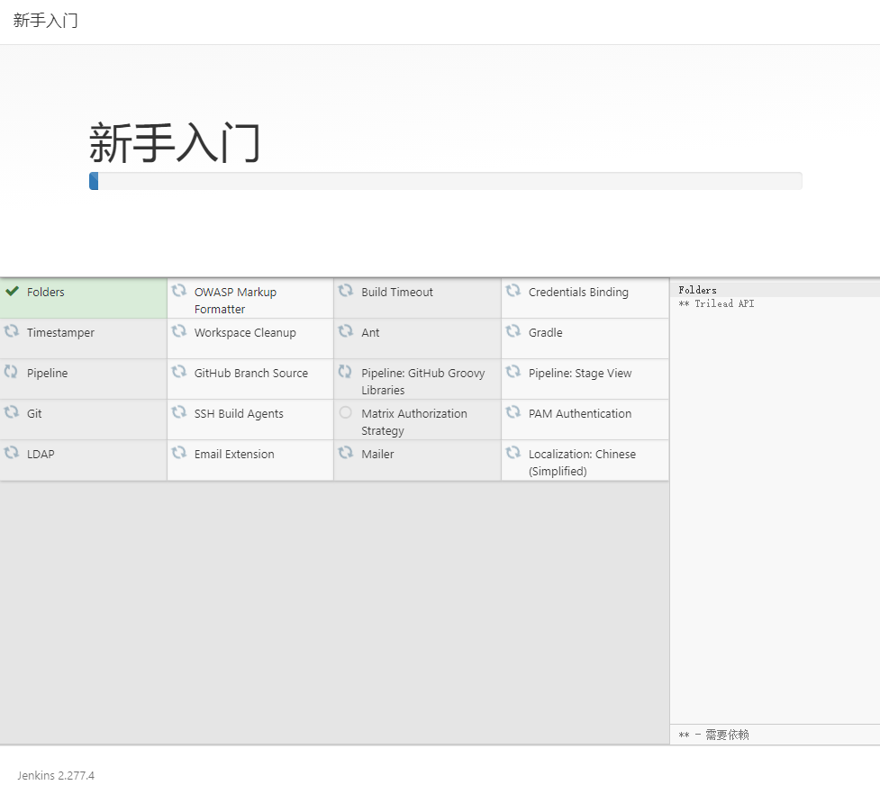The image size is (880, 794).
Task: Click the spinner icon beside Gradle
Action: pyautogui.click(x=513, y=331)
